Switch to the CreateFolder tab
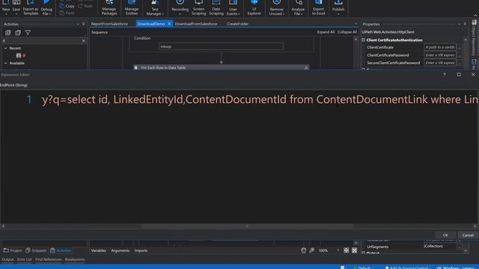This screenshot has height=269, width=479. 238,24
